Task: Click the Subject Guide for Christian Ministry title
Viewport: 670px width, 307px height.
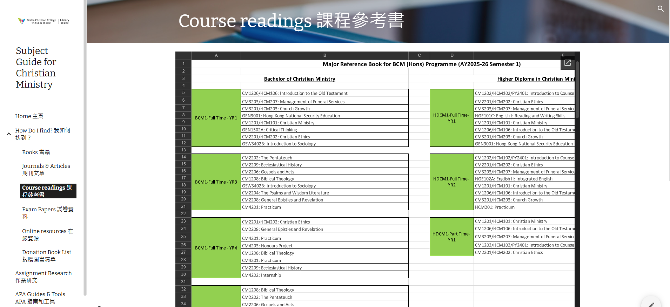Action: [36, 68]
